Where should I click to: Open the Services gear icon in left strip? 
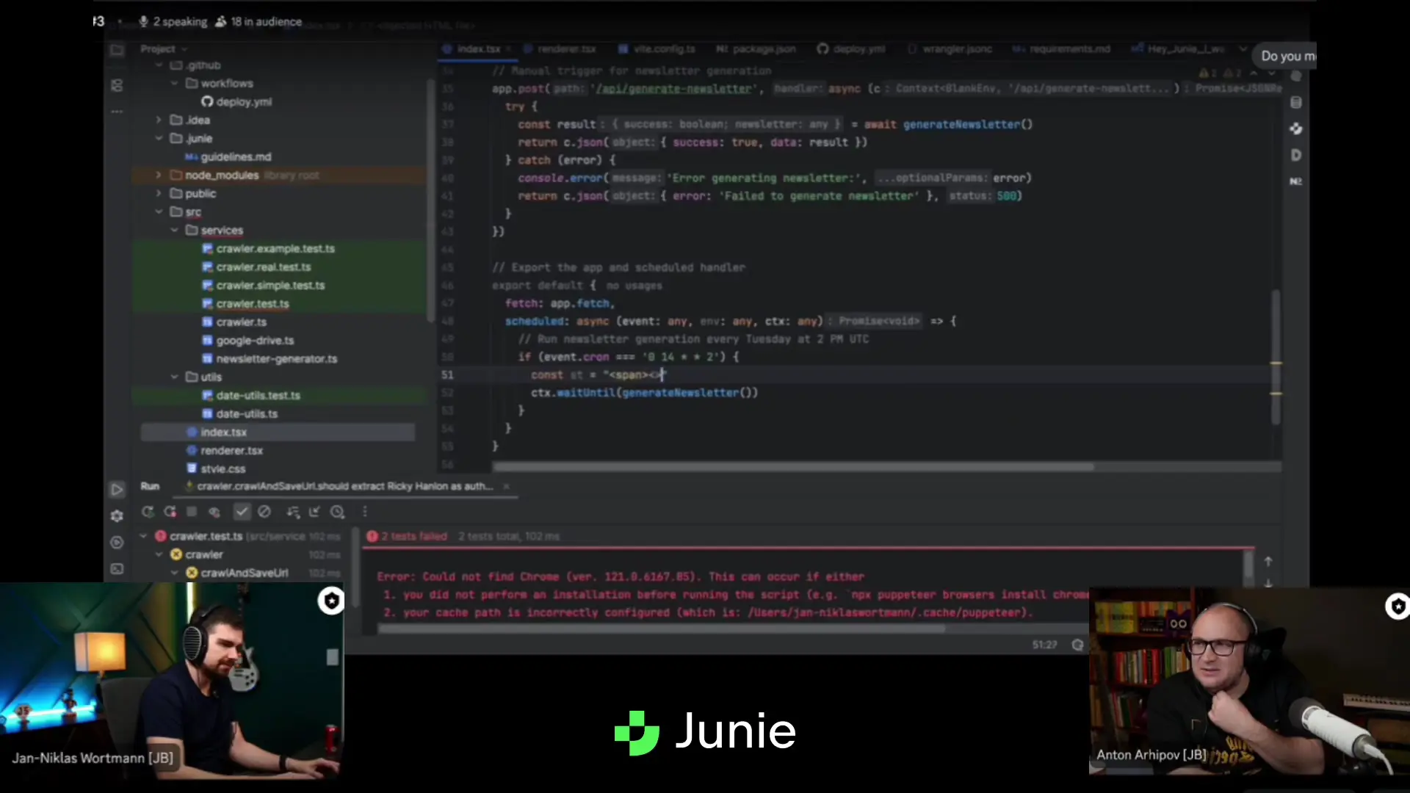click(117, 516)
